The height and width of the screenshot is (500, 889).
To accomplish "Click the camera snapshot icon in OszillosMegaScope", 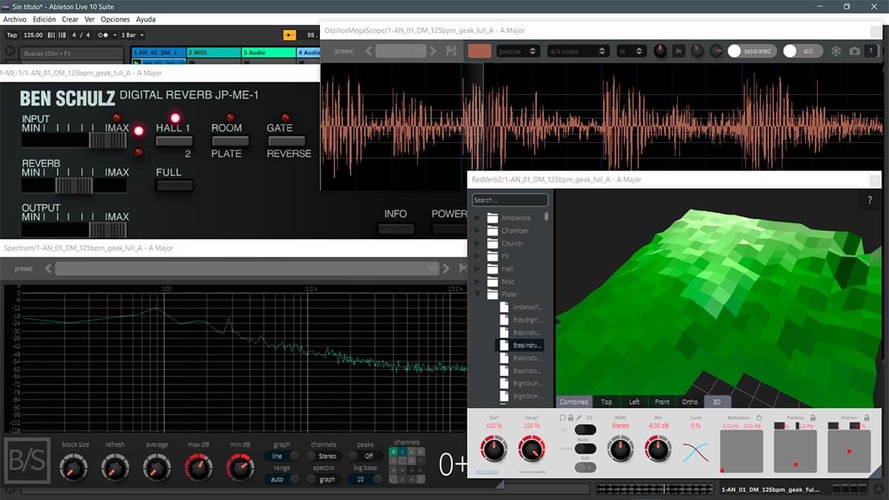I will (855, 51).
